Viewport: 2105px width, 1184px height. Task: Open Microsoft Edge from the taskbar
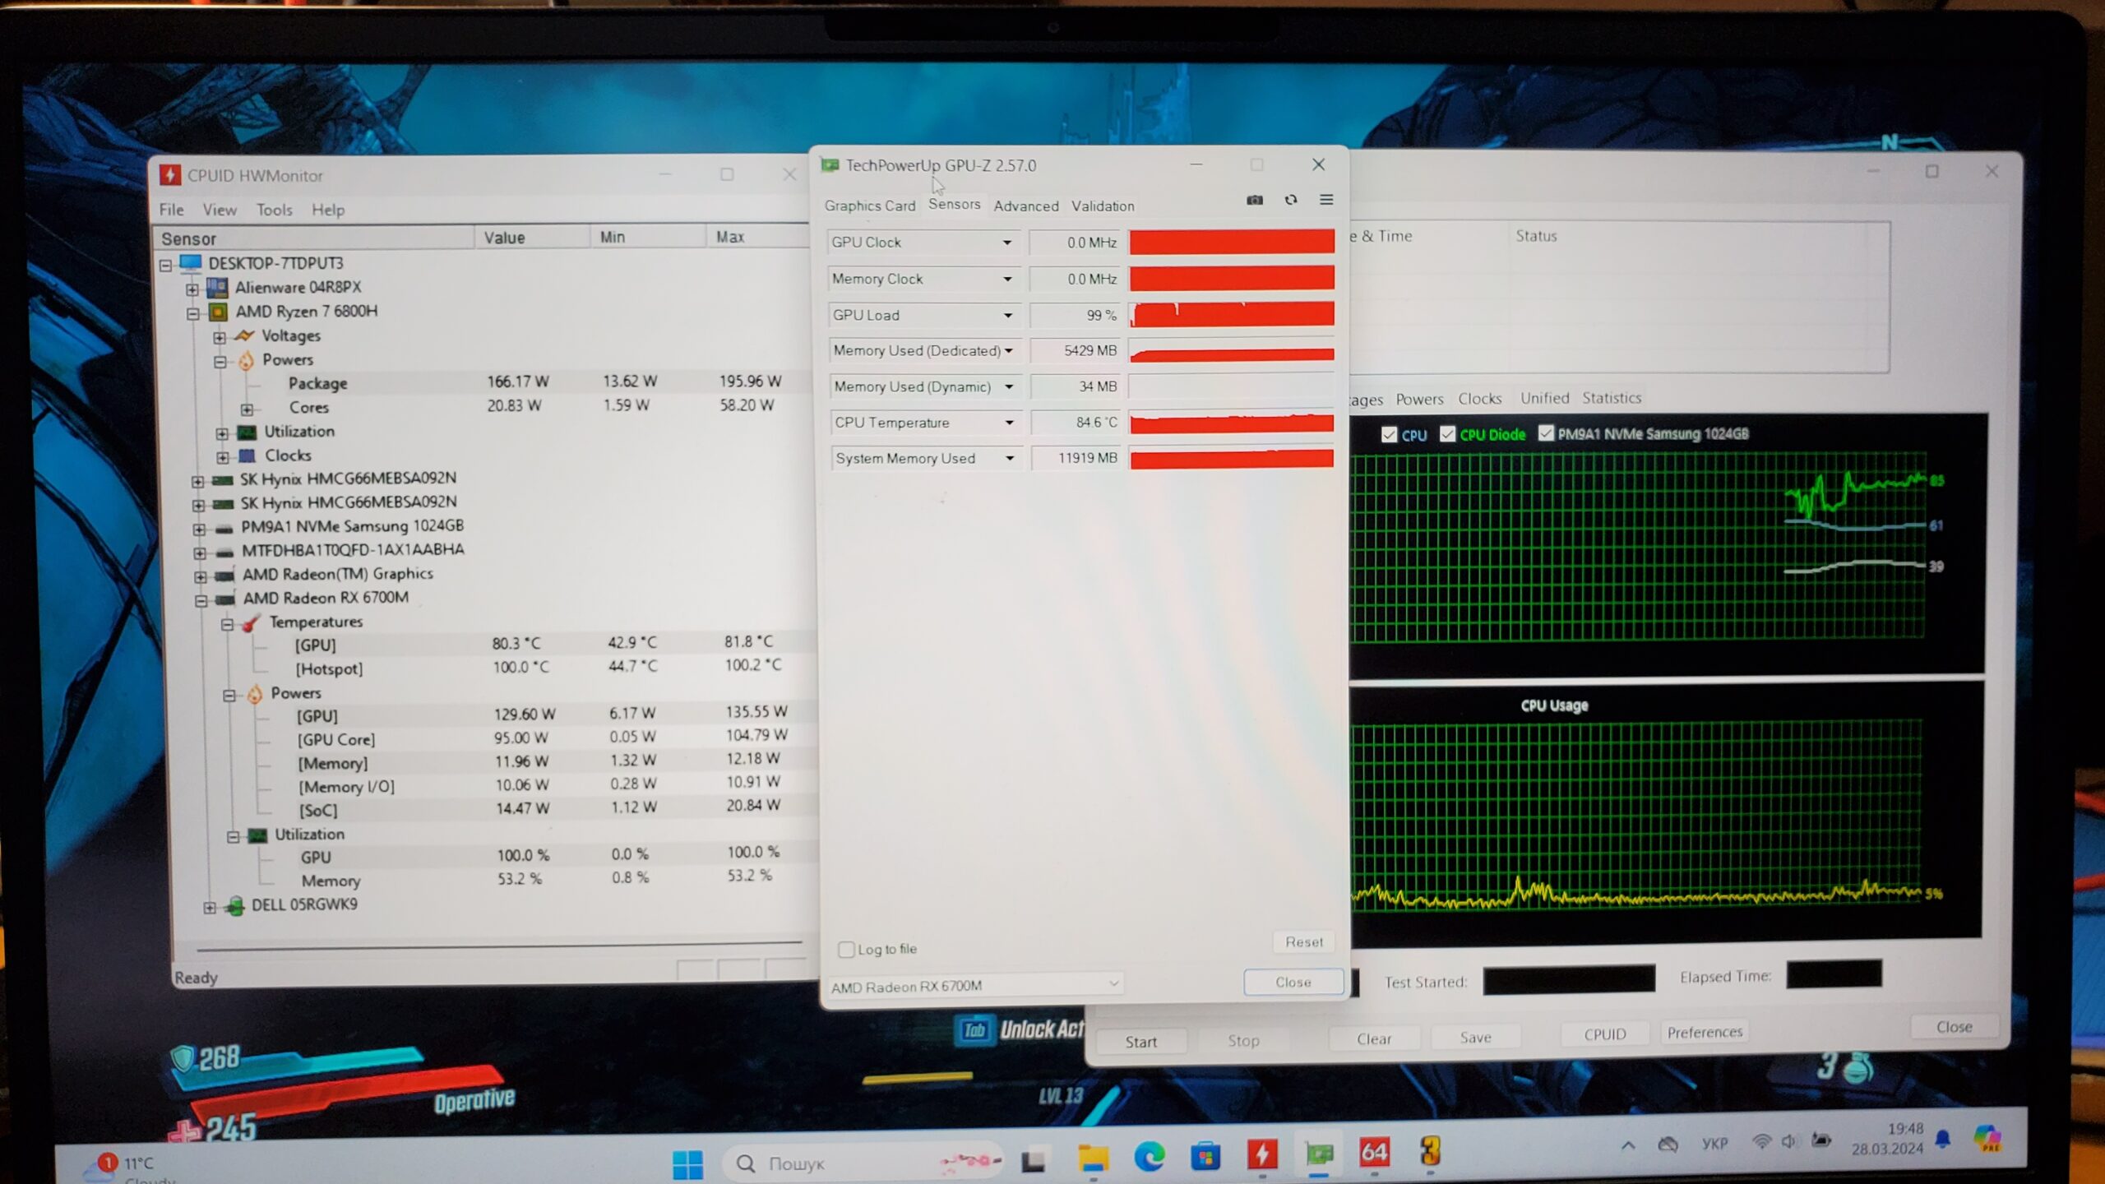[1149, 1157]
